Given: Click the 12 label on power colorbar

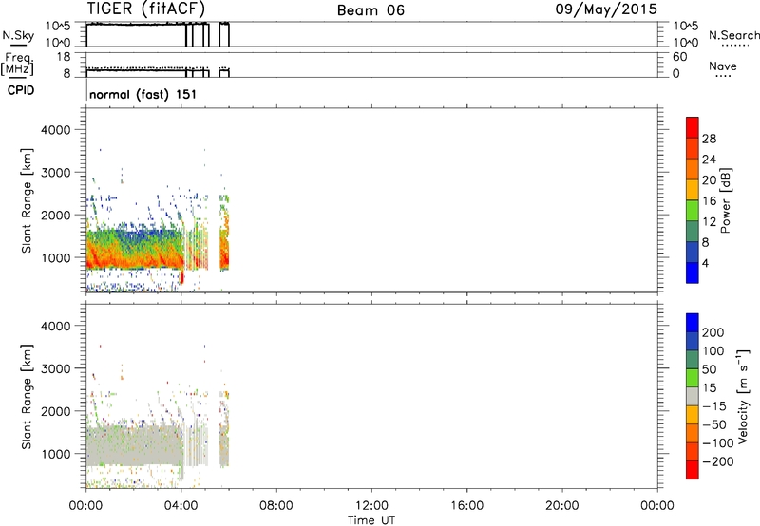Looking at the screenshot, I should point(709,222).
